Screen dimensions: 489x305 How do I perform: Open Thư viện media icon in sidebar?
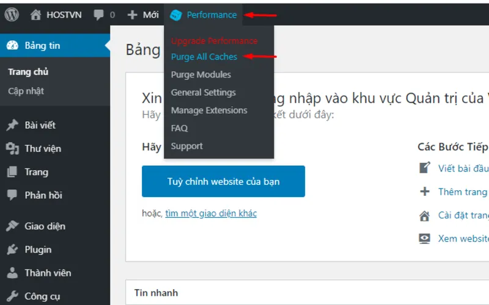[12, 148]
